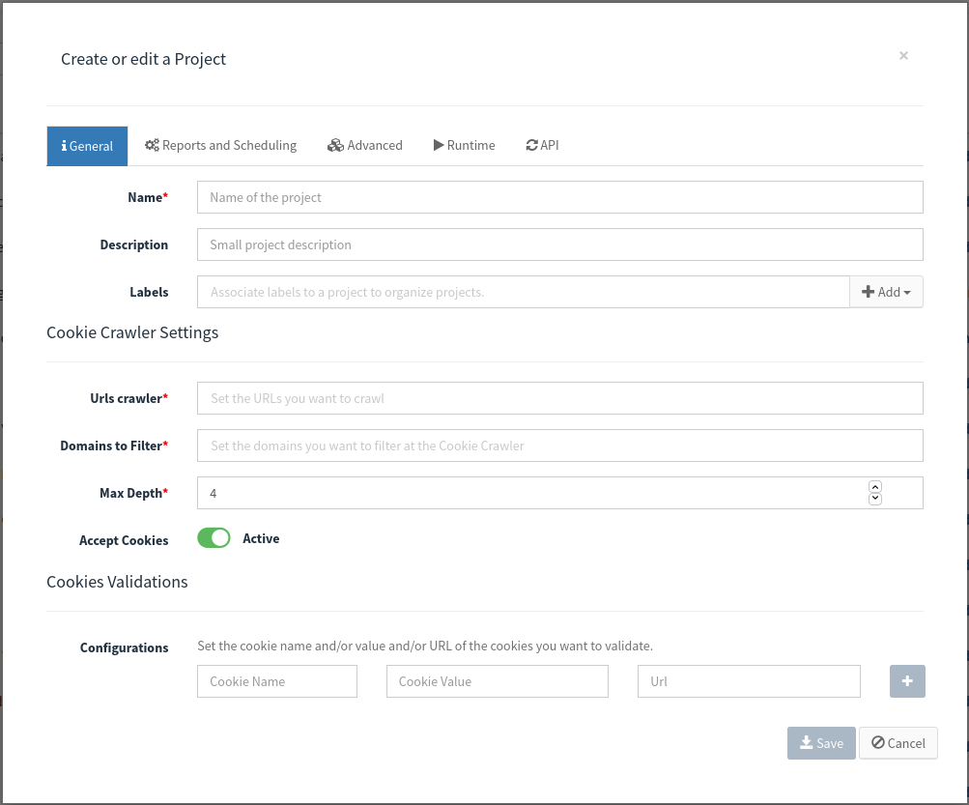Image resolution: width=969 pixels, height=805 pixels.
Task: Decrease Max Depth with down arrow
Action: coord(875,499)
